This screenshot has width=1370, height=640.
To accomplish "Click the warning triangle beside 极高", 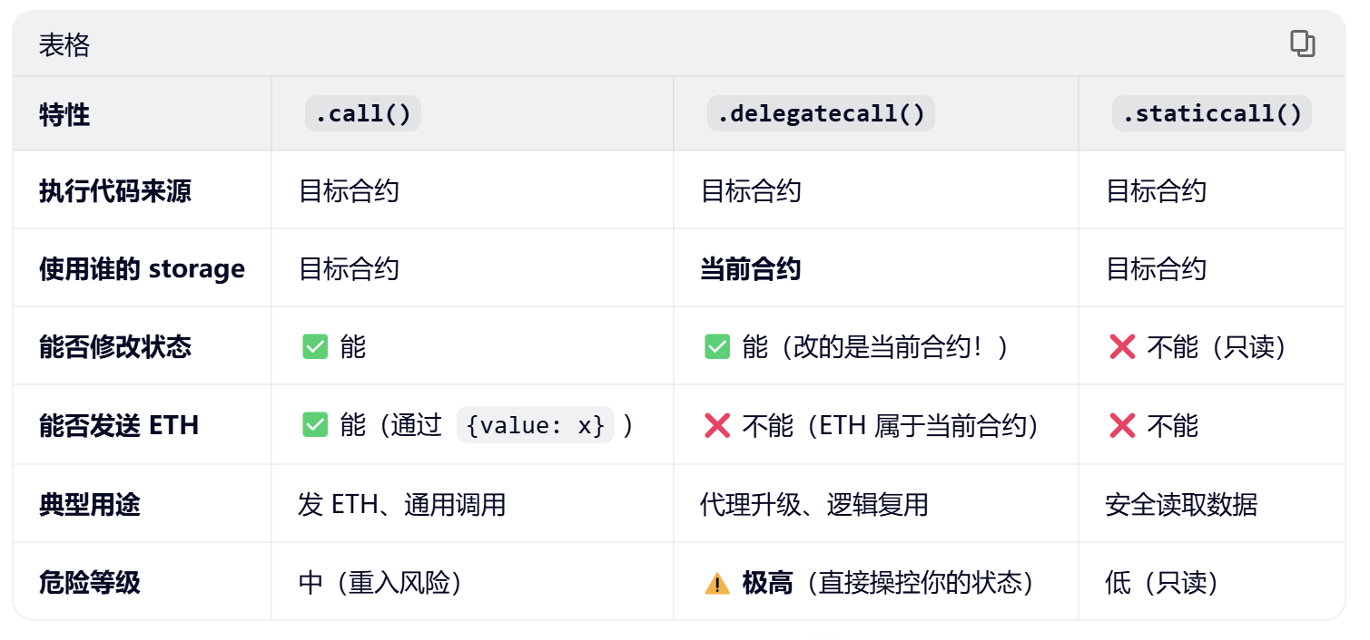I will [x=717, y=584].
